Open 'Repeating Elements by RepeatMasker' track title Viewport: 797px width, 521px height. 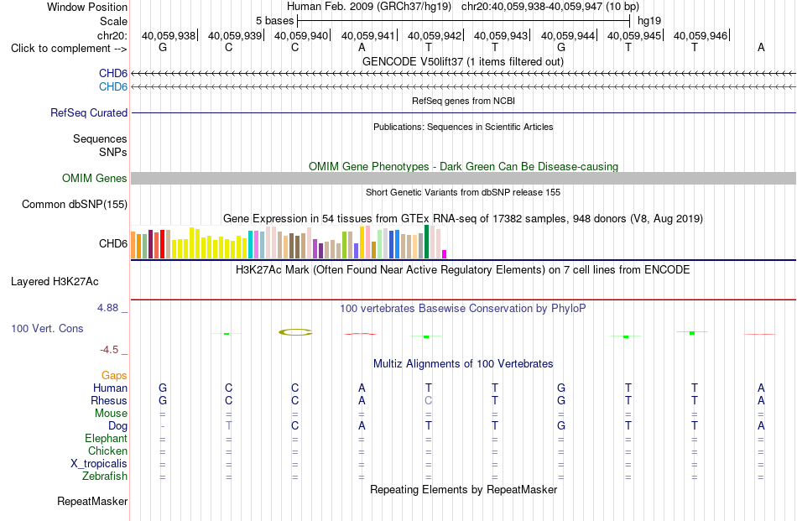(x=464, y=489)
